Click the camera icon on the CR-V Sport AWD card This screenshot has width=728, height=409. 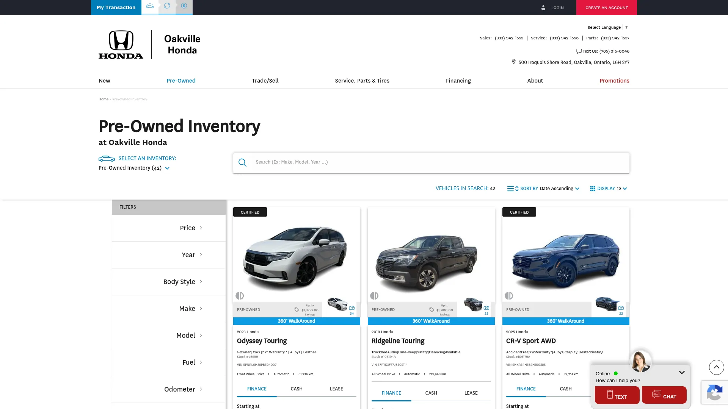click(x=621, y=308)
